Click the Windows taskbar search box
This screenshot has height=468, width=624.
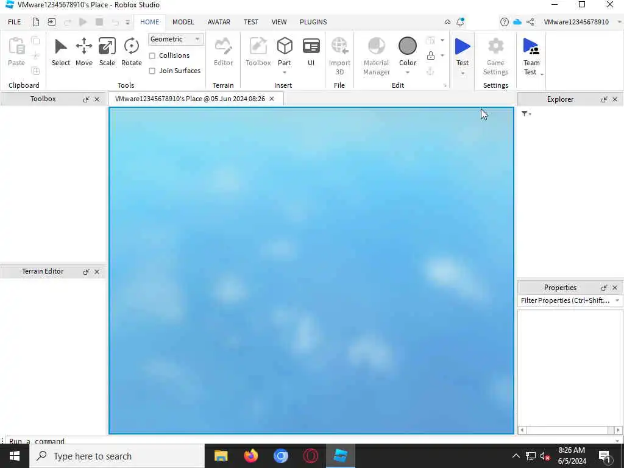click(x=117, y=456)
